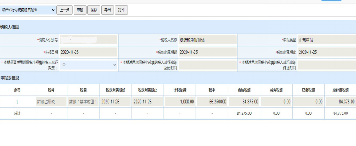
Task: Click the 导出 button
Action: 108,10
